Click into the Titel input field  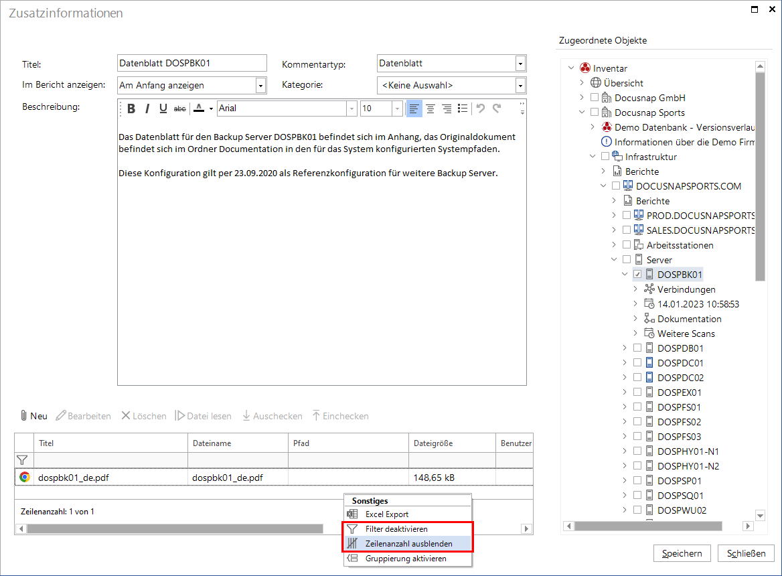coord(191,64)
